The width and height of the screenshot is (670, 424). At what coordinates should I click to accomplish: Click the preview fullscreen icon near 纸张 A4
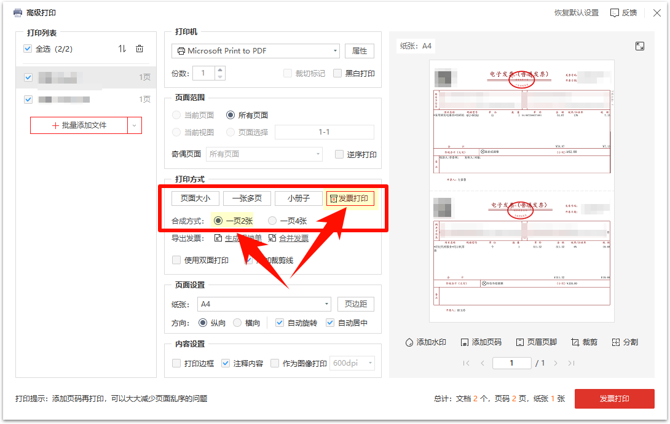point(640,45)
